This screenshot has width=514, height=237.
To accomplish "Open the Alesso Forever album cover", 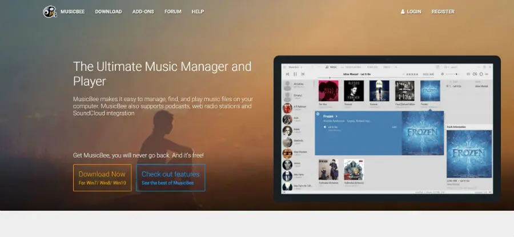I will tap(354, 91).
